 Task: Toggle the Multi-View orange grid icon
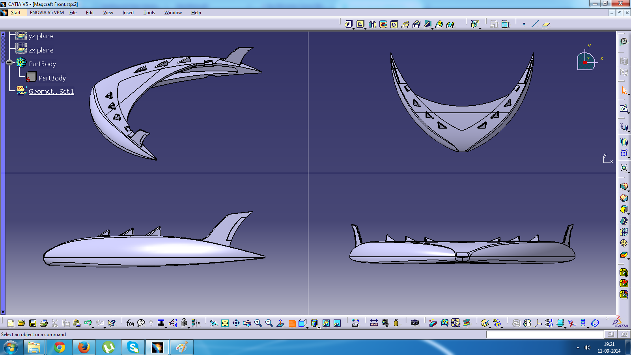coord(292,323)
